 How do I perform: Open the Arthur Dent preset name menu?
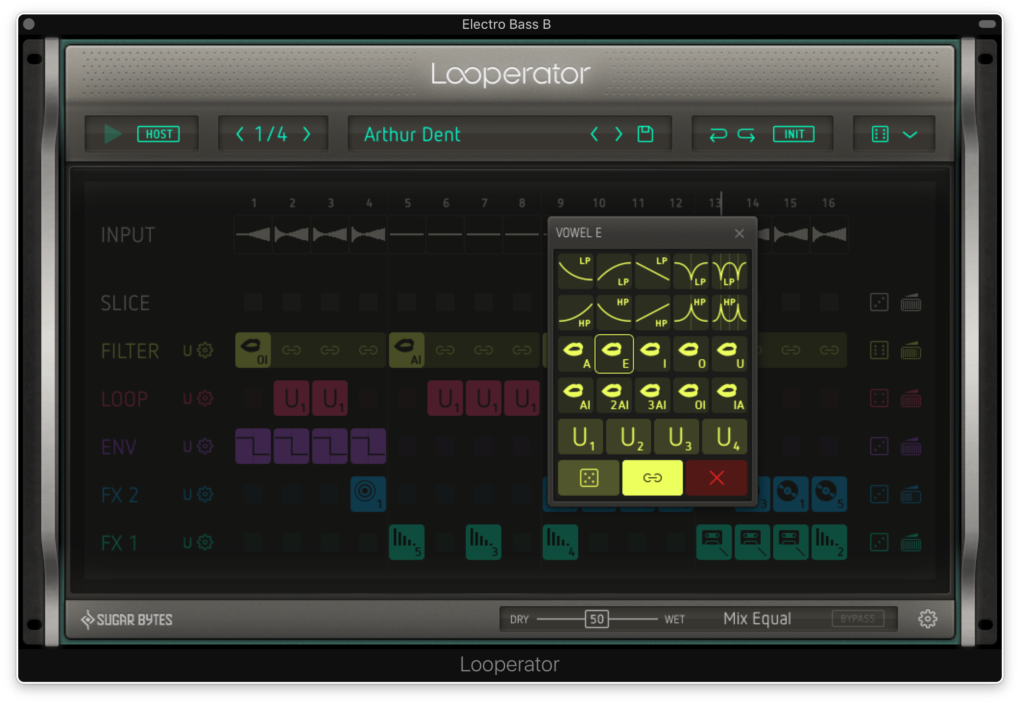[412, 134]
